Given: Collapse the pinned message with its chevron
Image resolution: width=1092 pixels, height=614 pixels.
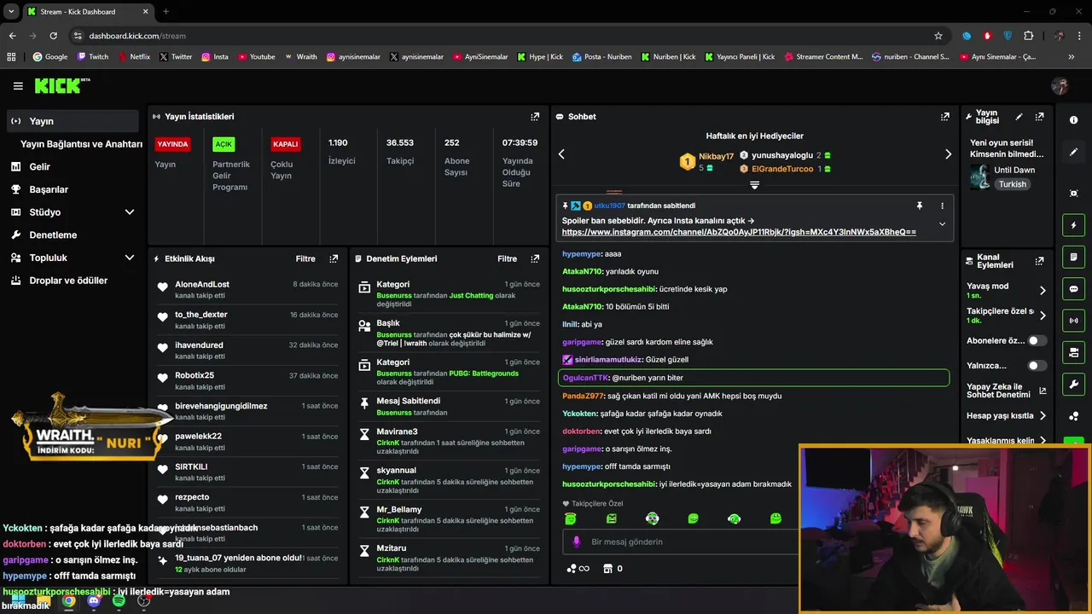Looking at the screenshot, I should pyautogui.click(x=942, y=224).
